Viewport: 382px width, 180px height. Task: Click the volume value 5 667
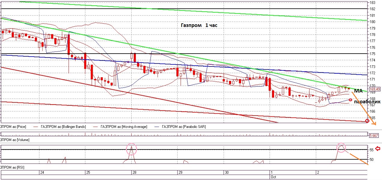coord(373,135)
